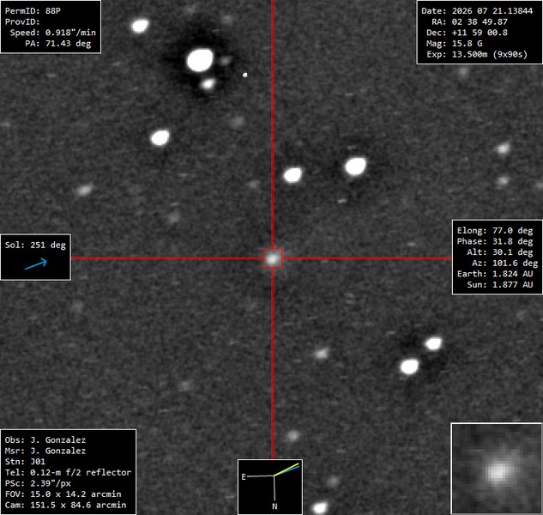Screen dimensions: 543x515
Task: Click the Msr: J. Gonzalez line
Action: click(x=45, y=451)
